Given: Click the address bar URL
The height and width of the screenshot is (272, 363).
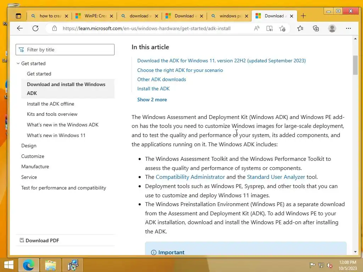Looking at the screenshot, I should pyautogui.click(x=146, y=28).
